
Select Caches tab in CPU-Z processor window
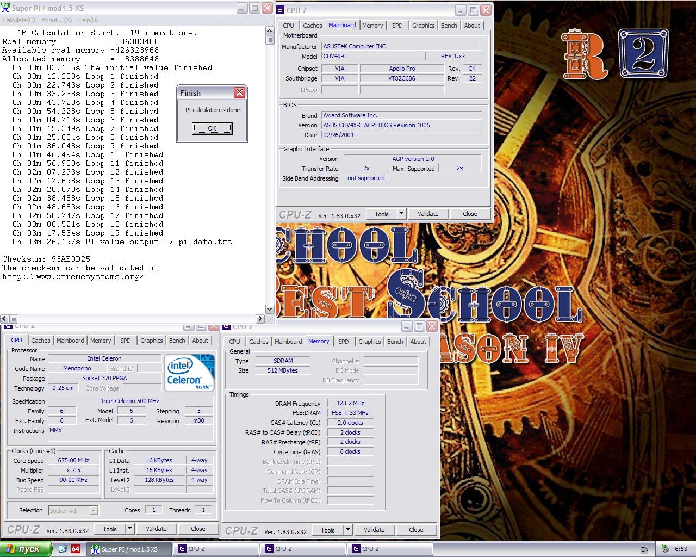(x=41, y=341)
